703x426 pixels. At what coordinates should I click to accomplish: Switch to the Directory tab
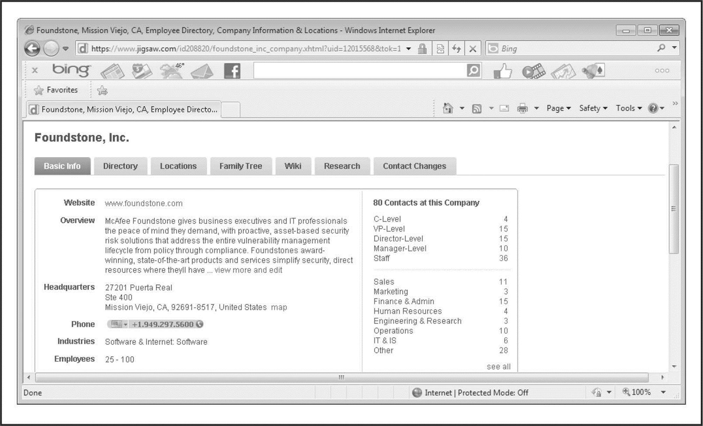coord(120,166)
